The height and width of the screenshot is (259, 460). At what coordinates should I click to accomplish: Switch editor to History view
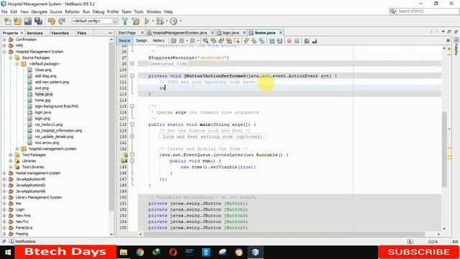click(x=158, y=40)
